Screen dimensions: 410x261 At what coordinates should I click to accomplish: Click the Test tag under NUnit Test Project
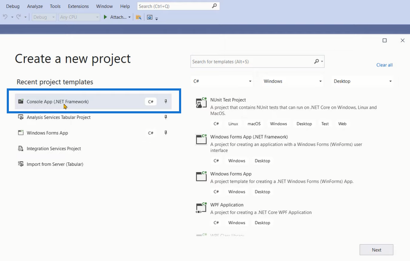pyautogui.click(x=325, y=124)
